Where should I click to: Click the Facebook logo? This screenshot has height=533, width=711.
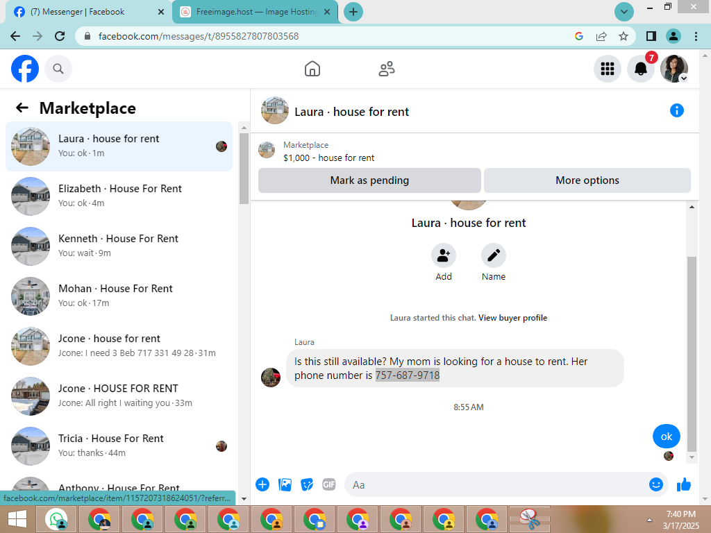[25, 69]
